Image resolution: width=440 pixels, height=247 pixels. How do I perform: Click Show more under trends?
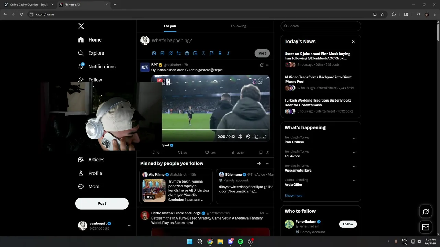tap(294, 196)
